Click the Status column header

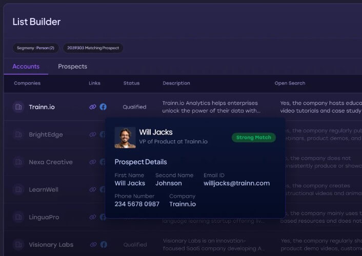(131, 83)
